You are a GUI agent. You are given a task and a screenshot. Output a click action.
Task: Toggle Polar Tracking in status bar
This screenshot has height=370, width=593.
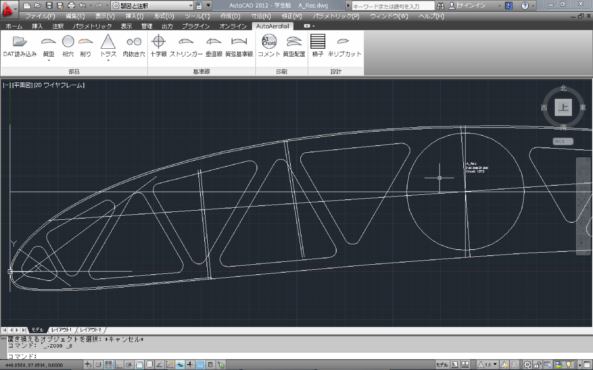(x=129, y=365)
